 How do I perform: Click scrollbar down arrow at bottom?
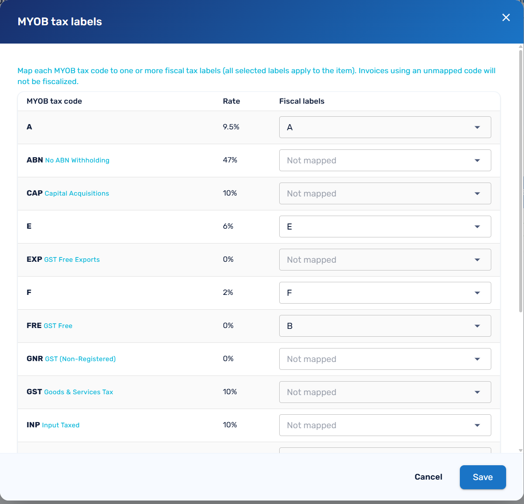[x=521, y=450]
